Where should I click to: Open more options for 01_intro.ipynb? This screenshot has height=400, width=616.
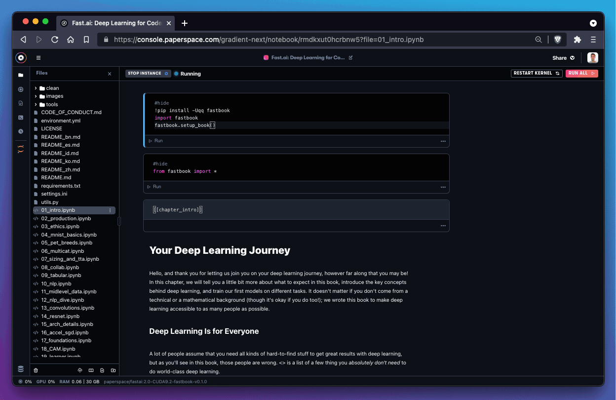pos(110,210)
